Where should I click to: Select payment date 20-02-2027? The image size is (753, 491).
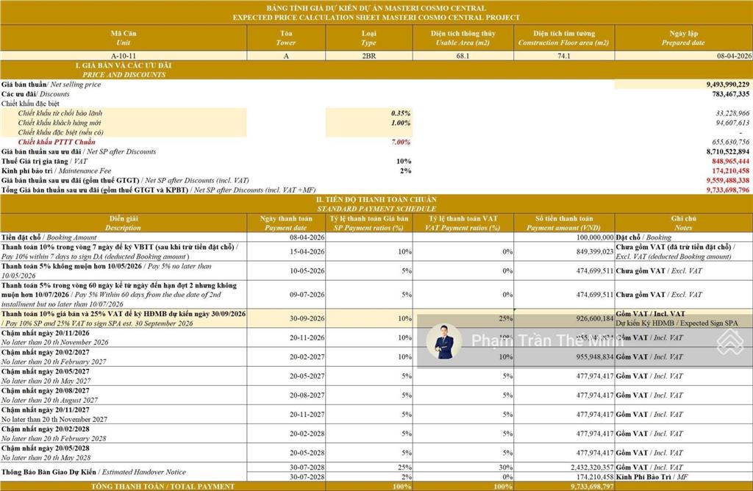point(307,357)
